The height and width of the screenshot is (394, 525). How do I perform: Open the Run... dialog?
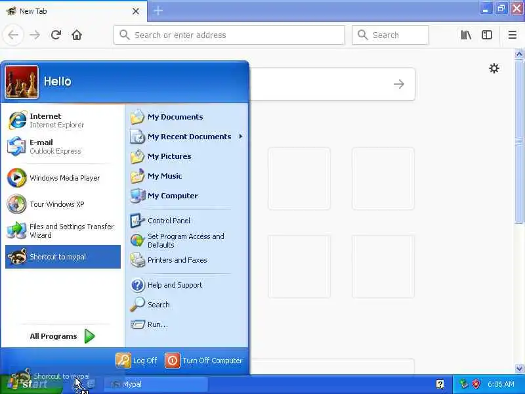pos(187,324)
